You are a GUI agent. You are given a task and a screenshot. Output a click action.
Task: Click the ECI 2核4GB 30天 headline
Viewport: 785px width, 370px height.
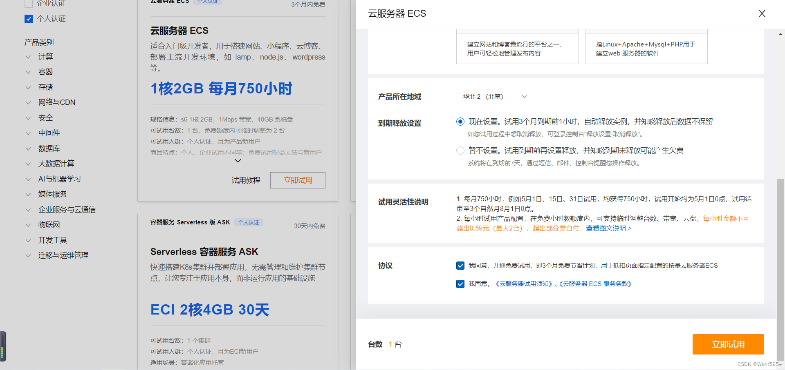click(x=210, y=310)
